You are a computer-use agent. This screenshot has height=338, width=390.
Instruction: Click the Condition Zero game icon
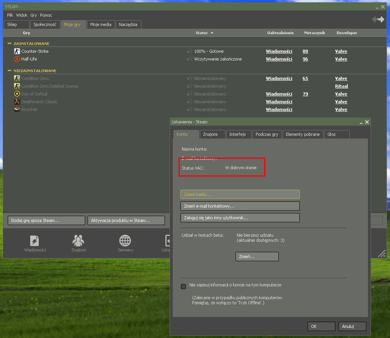(x=17, y=78)
